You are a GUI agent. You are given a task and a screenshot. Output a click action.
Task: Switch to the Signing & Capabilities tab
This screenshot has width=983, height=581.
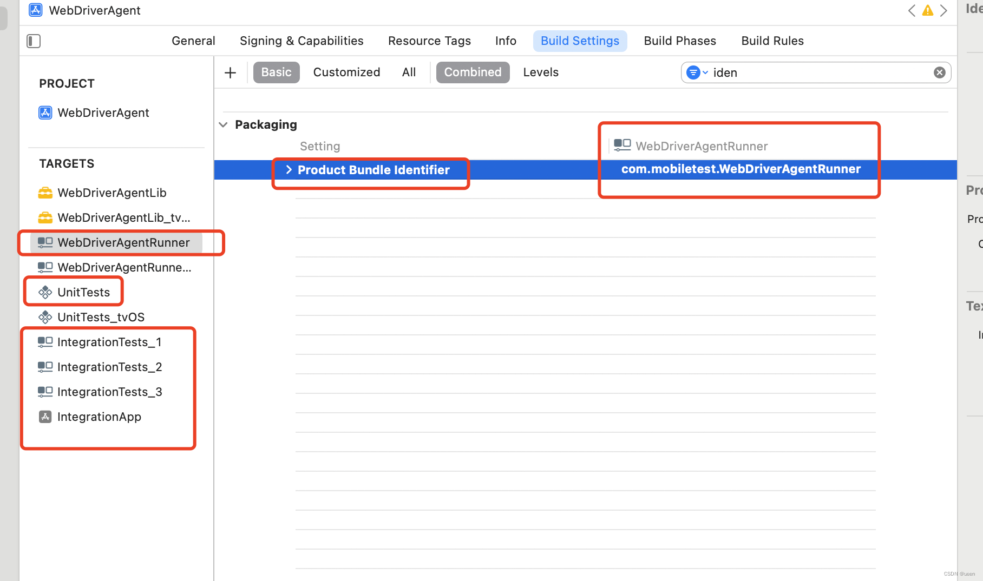tap(302, 41)
